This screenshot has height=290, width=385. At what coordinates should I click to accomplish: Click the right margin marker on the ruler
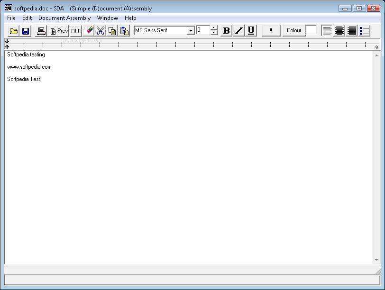376,47
